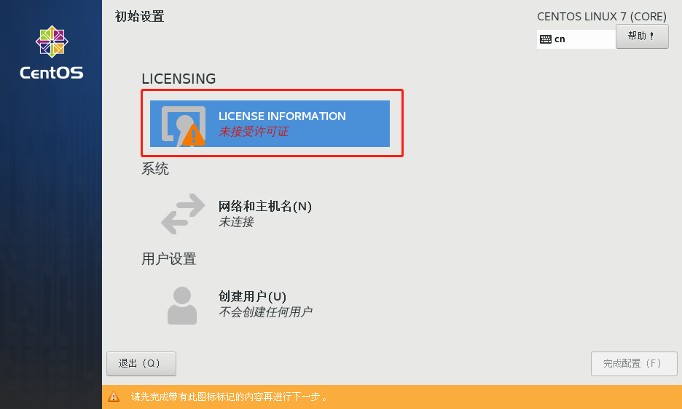Open LICENSE INFORMATION section
682x409 pixels.
[270, 124]
